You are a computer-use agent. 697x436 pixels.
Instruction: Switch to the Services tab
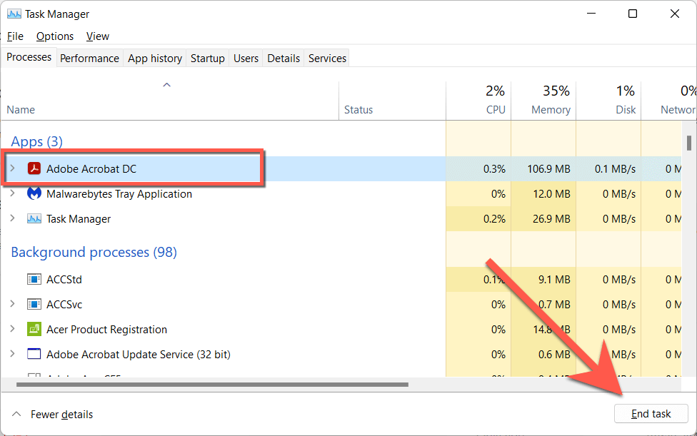pos(327,59)
